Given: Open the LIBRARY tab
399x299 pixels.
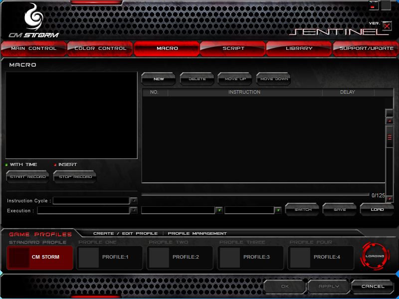Looking at the screenshot, I should (x=299, y=48).
